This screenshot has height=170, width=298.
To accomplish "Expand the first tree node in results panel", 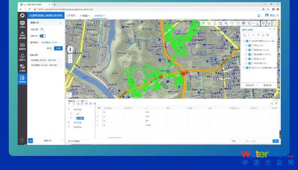I will [x=69, y=109].
